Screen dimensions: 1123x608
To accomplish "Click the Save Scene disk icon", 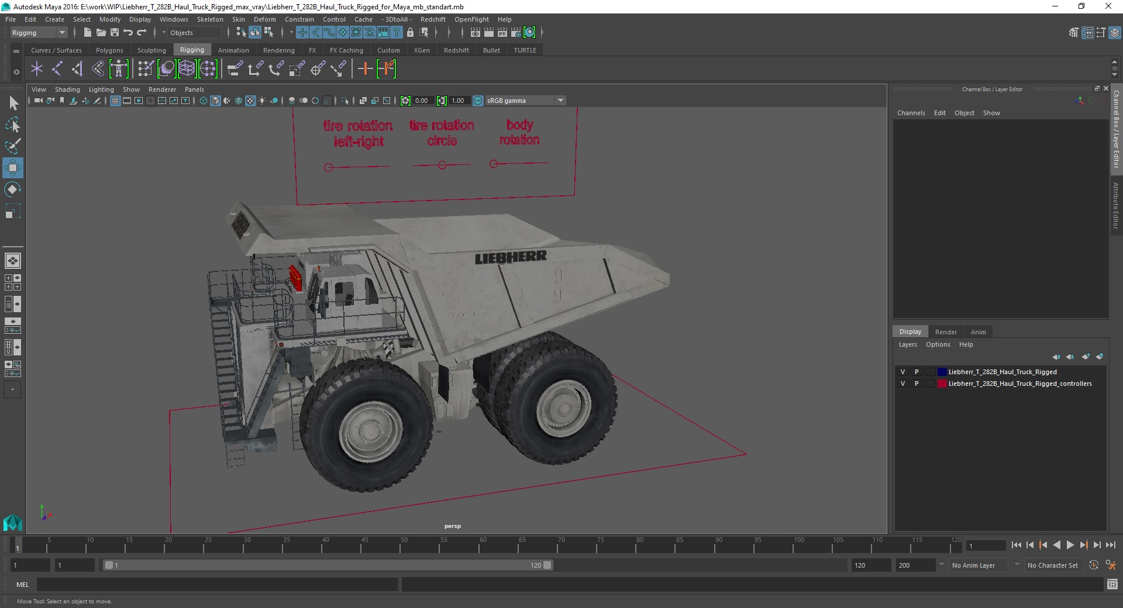I will point(115,33).
